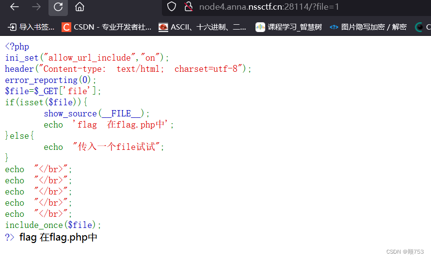The height and width of the screenshot is (259, 431).
Task: Click the header Content-type line
Action: [128, 69]
